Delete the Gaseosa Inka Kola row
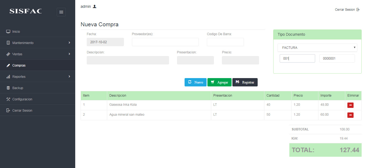367x168 pixels. coord(350,105)
